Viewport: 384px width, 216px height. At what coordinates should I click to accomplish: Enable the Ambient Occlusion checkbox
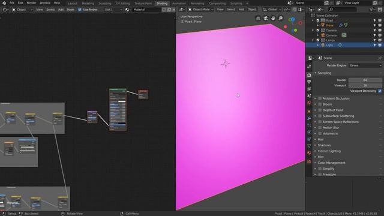320,98
